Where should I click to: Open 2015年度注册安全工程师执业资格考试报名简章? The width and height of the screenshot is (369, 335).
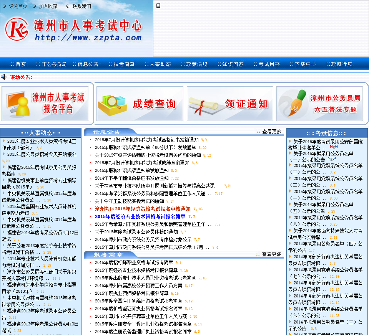click(x=143, y=324)
